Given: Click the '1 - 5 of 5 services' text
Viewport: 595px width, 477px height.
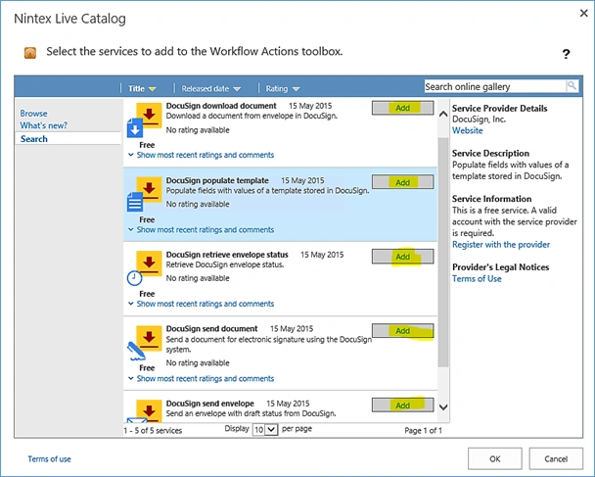Looking at the screenshot, I should click(153, 430).
